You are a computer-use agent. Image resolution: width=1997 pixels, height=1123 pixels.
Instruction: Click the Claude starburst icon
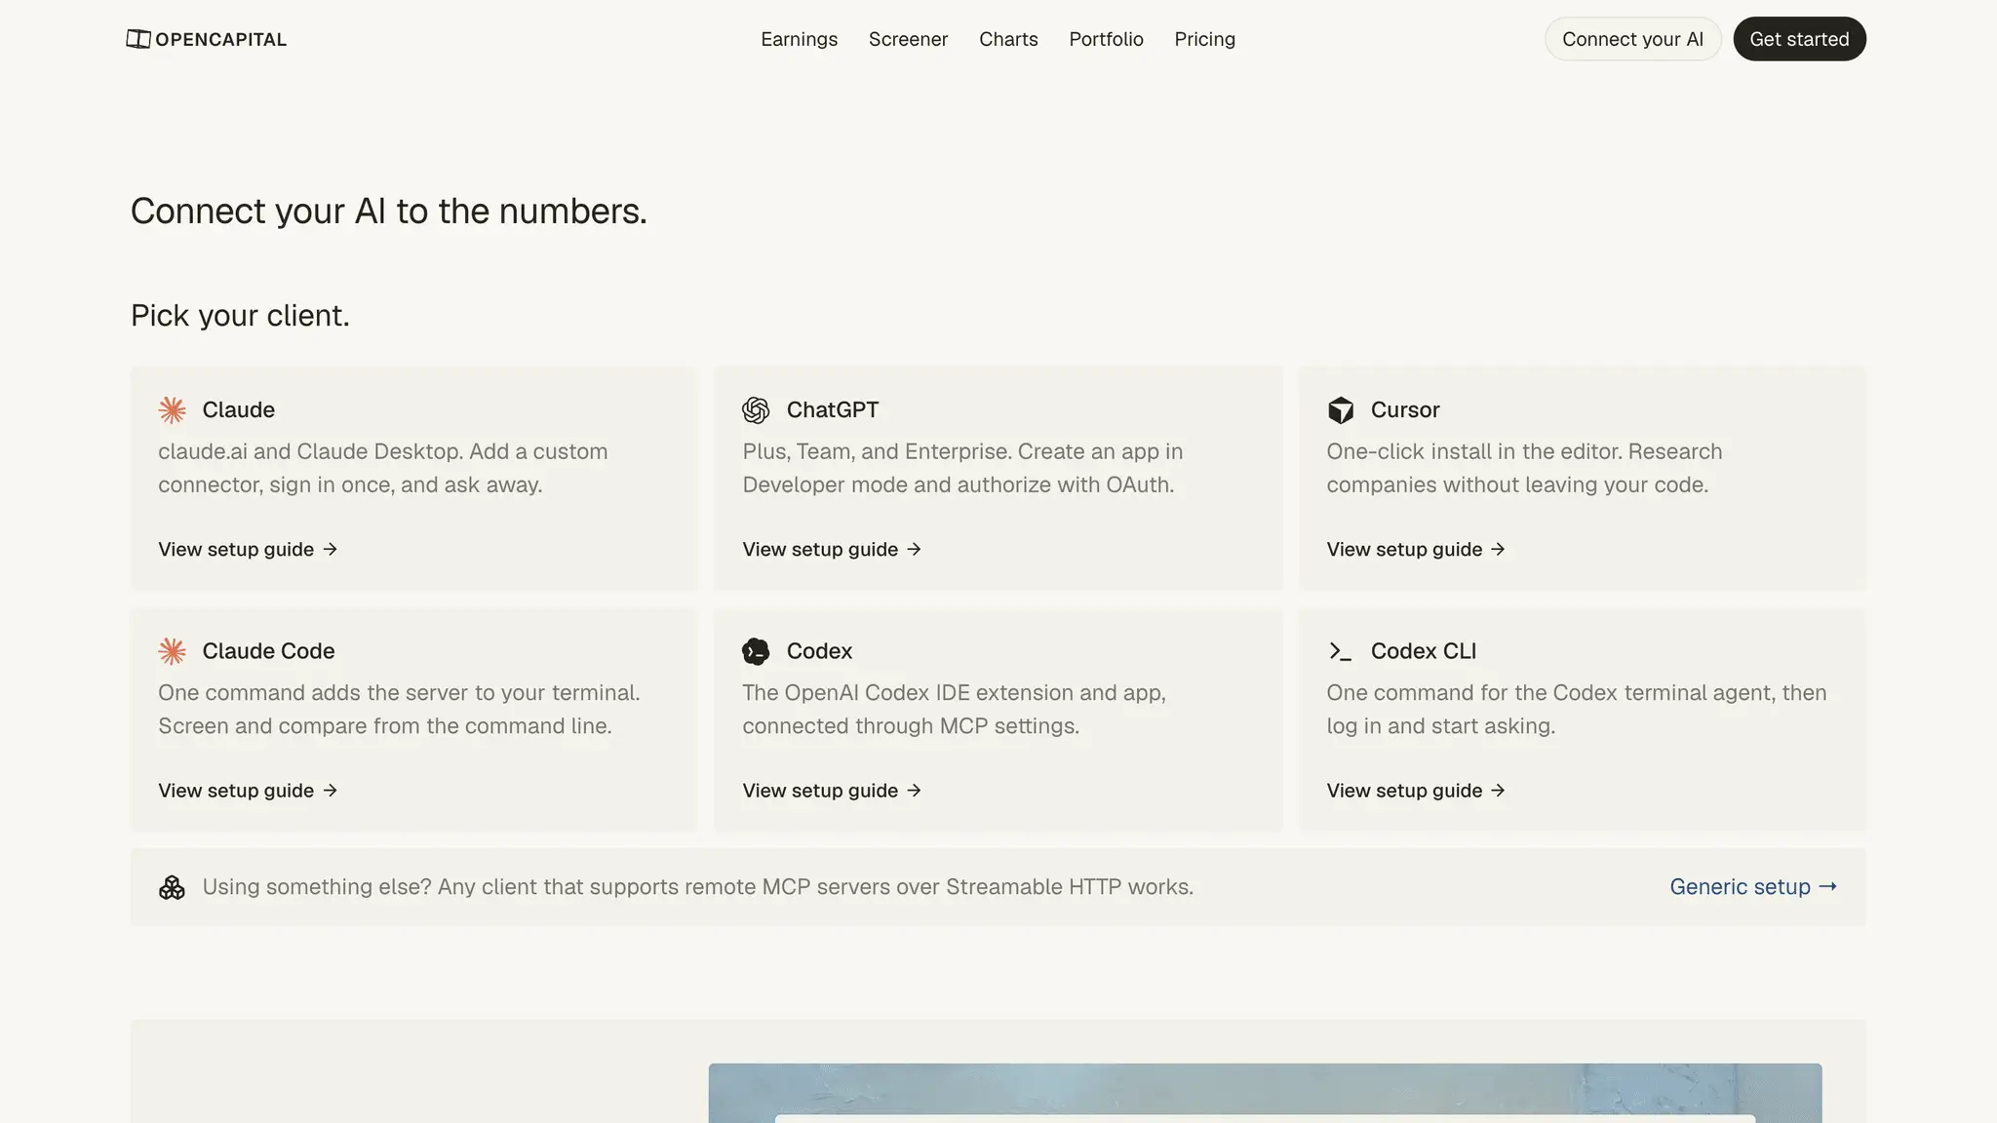coord(173,410)
